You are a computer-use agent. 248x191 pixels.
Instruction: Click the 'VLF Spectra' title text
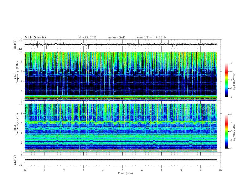(35, 37)
